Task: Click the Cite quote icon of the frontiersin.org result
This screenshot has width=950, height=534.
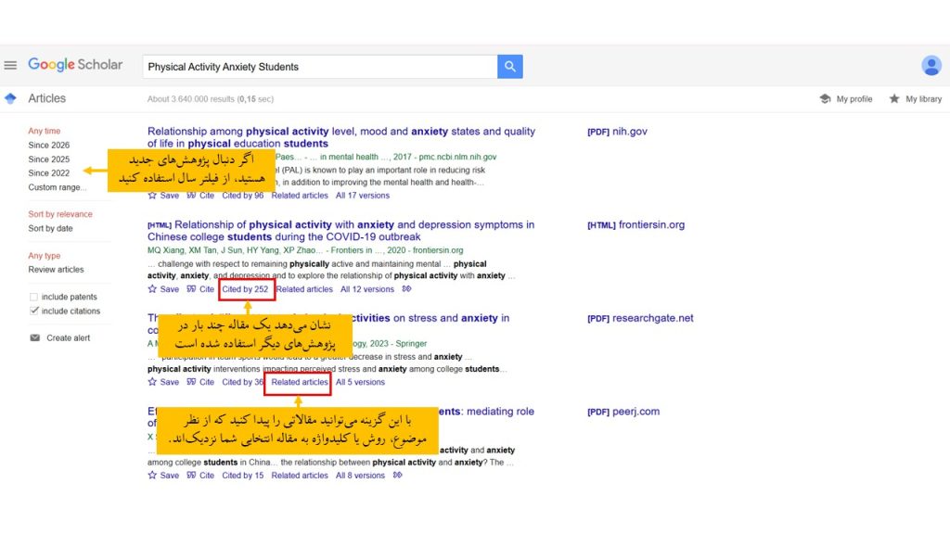Action: click(x=191, y=289)
